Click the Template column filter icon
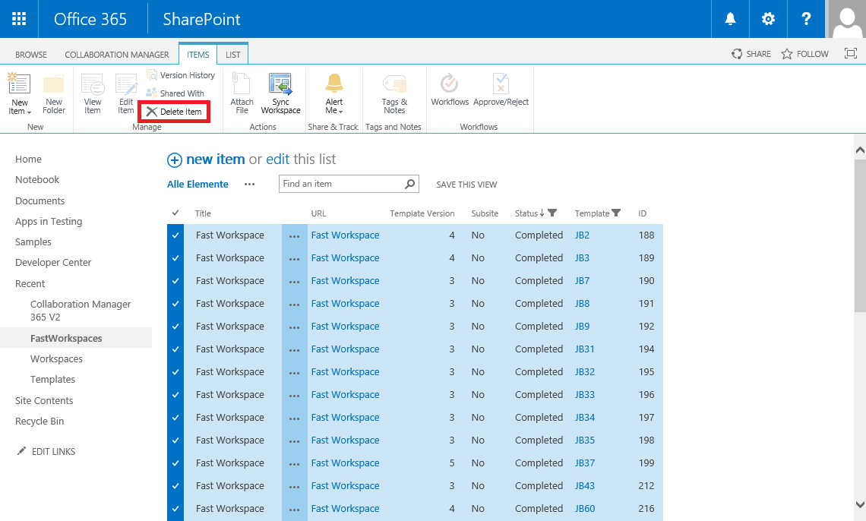This screenshot has width=866, height=521. click(616, 213)
